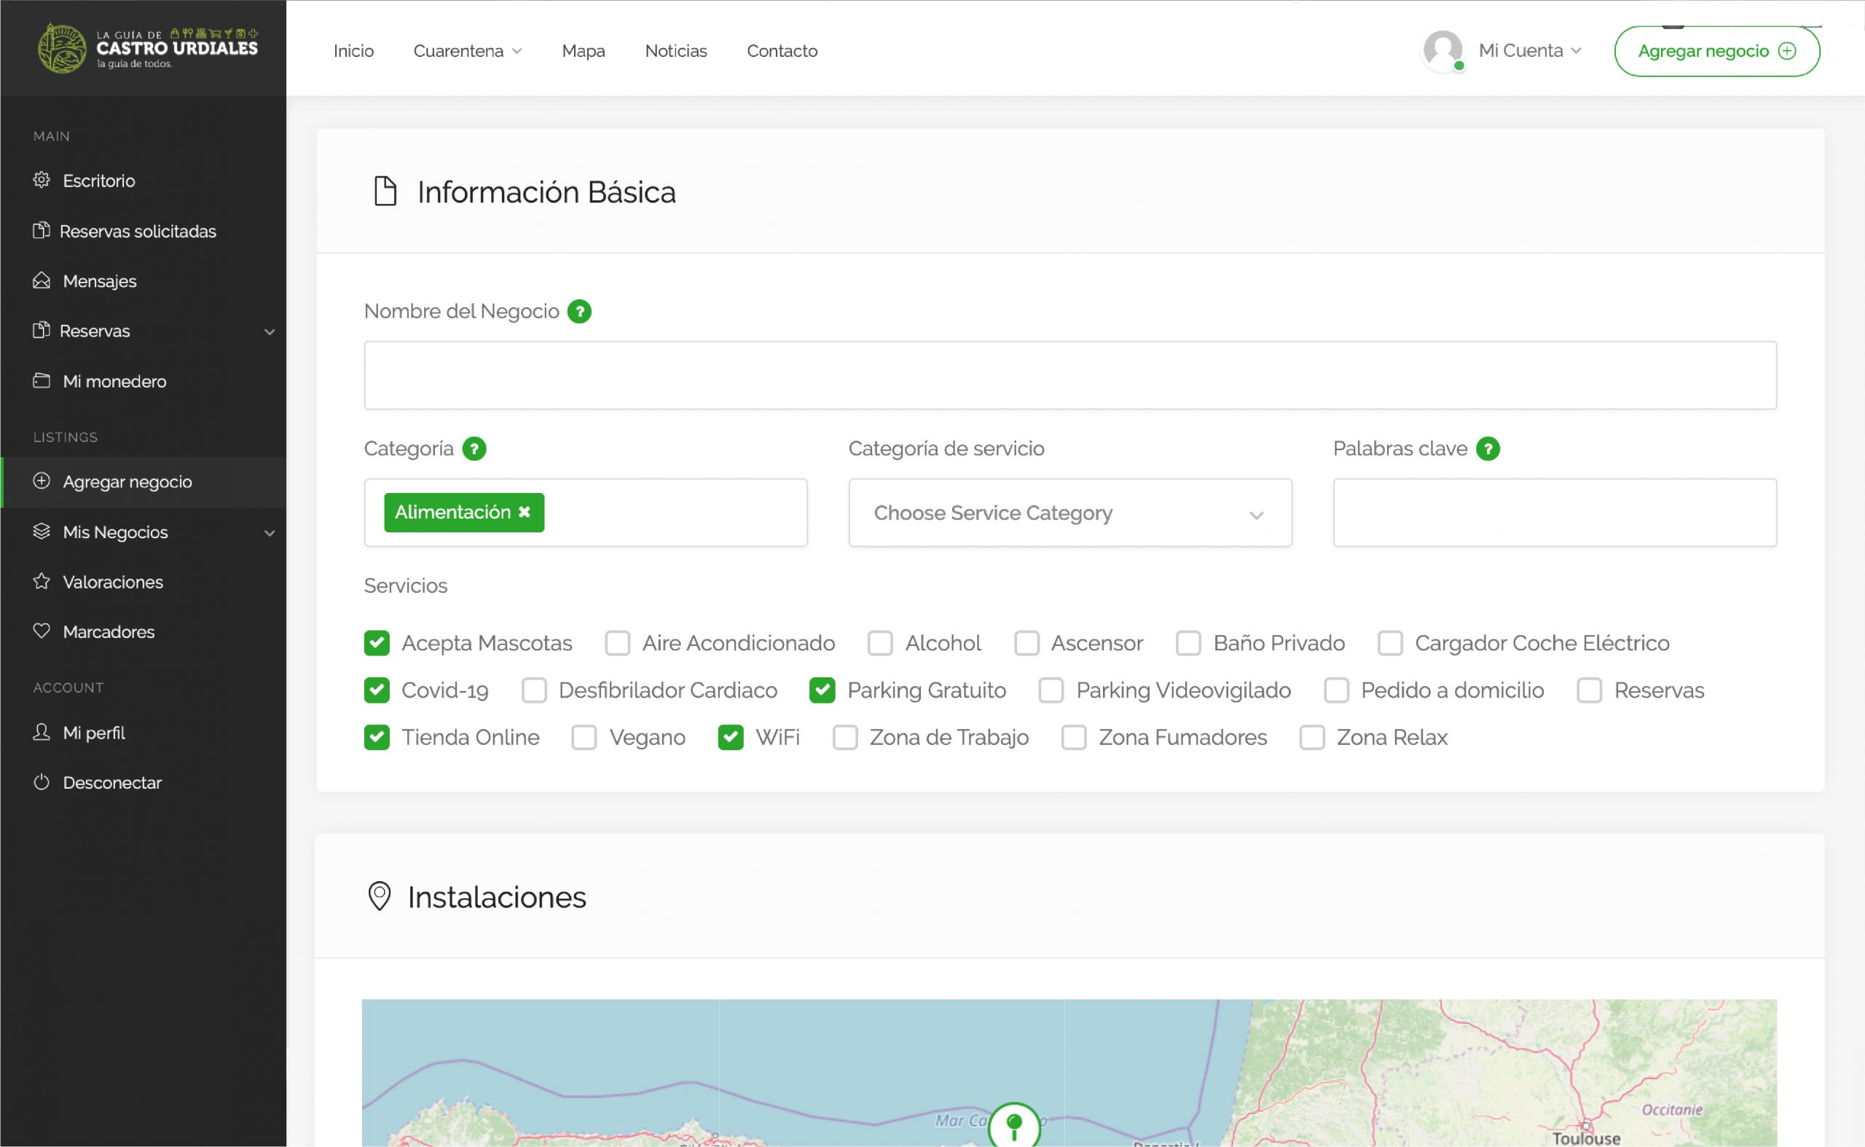Focus the Nombre del Negocio field
Screen dimensions: 1865x1147
tap(1071, 376)
